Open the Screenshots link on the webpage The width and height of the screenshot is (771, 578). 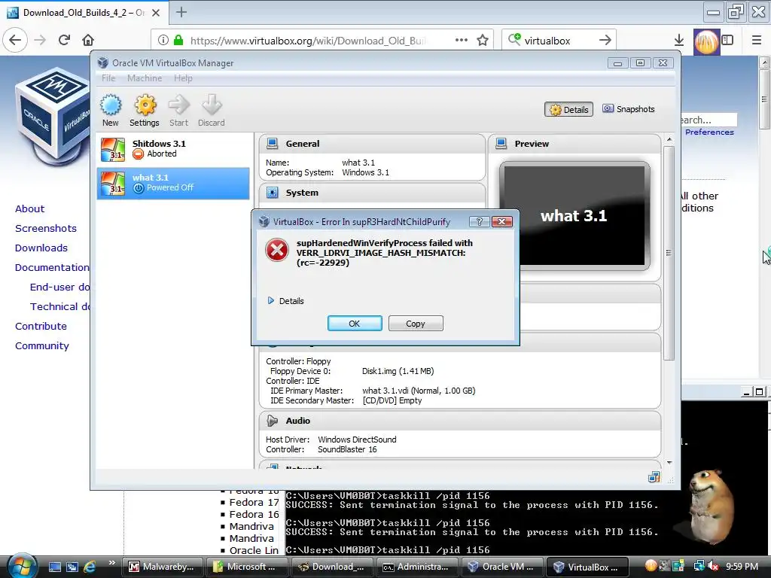click(46, 229)
